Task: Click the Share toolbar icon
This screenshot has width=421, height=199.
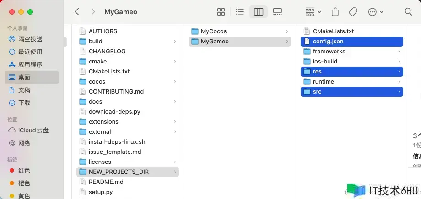Action: [x=335, y=12]
